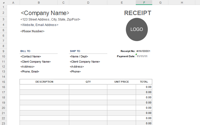Click the 0.00 total in row 17
Screen dimensions: 200x125
coord(149,92)
